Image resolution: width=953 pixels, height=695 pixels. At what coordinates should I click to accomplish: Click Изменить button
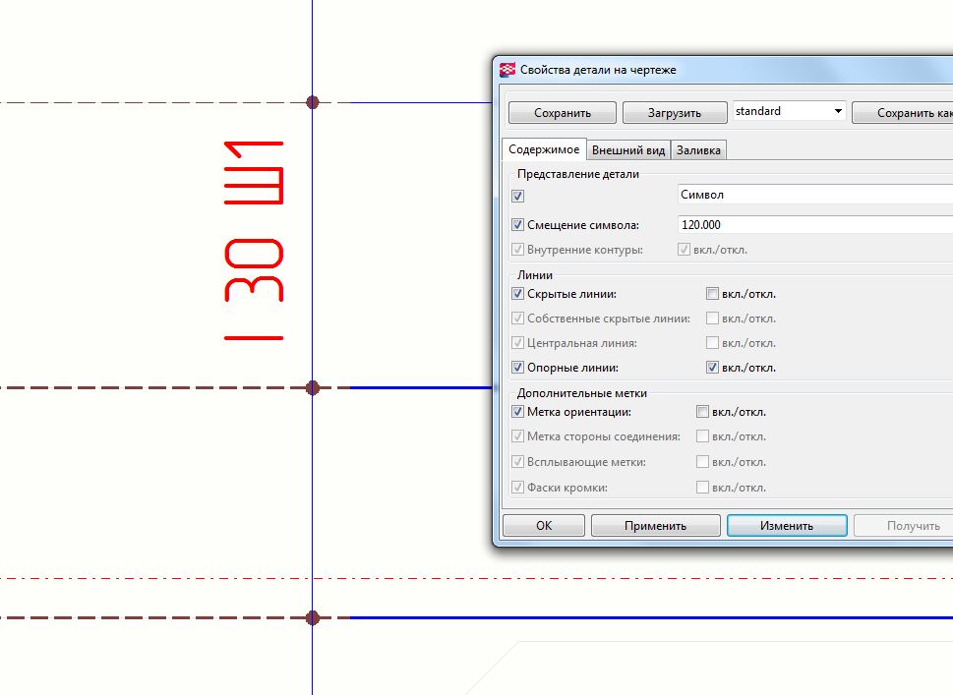(x=787, y=526)
